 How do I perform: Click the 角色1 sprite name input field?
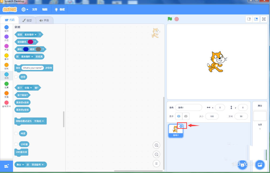[x=188, y=107]
